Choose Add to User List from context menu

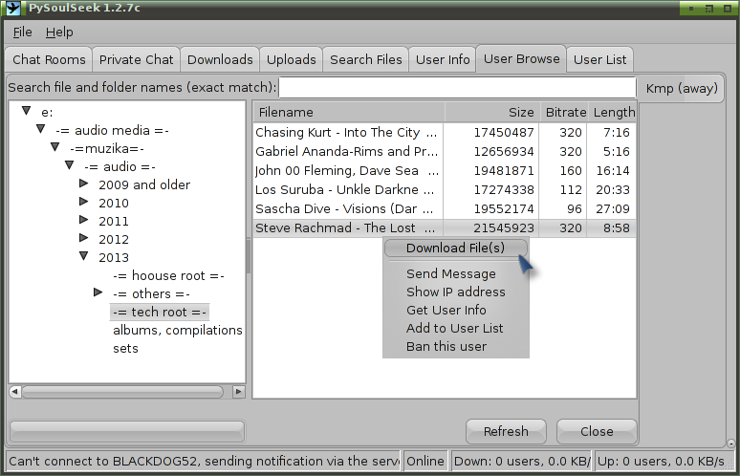pos(454,329)
